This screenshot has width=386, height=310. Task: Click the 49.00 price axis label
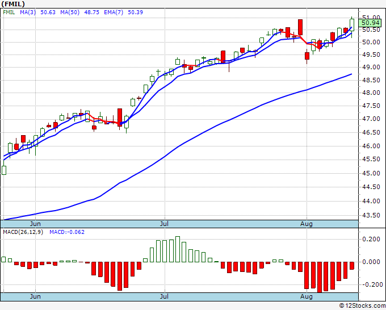371,67
